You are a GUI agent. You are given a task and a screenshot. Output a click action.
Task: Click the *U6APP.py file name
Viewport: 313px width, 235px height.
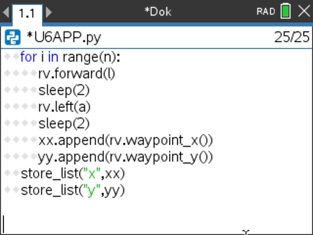(x=63, y=38)
